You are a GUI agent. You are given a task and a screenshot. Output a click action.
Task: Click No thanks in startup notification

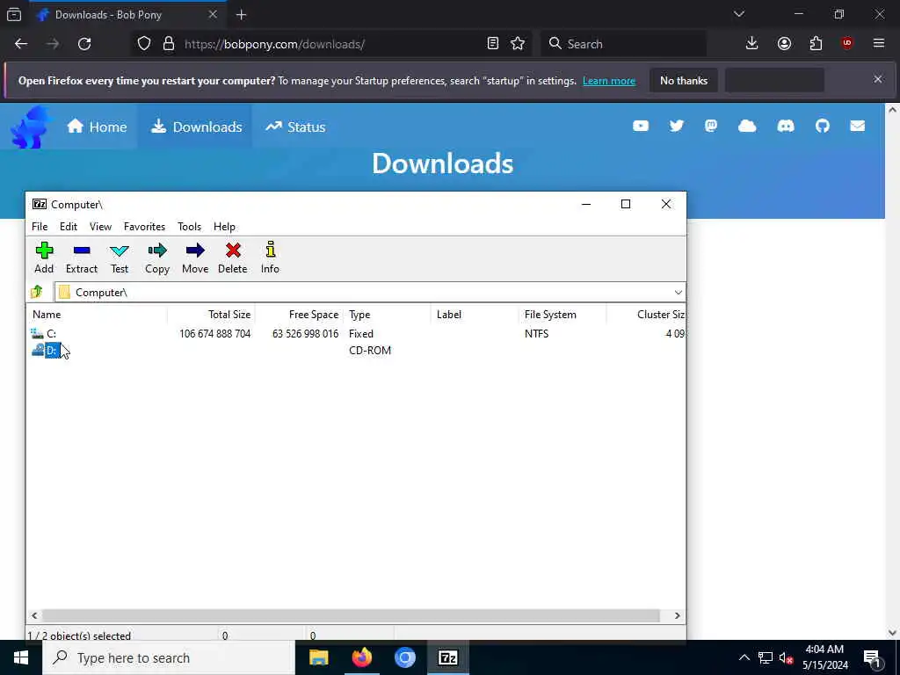coord(684,81)
